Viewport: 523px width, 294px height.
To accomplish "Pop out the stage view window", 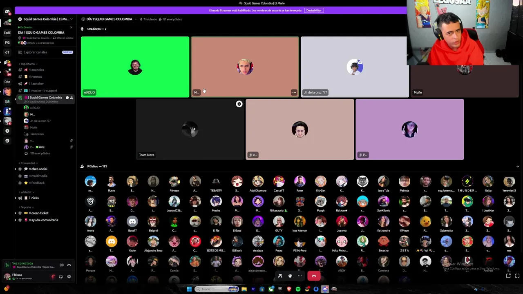I will coord(508,276).
